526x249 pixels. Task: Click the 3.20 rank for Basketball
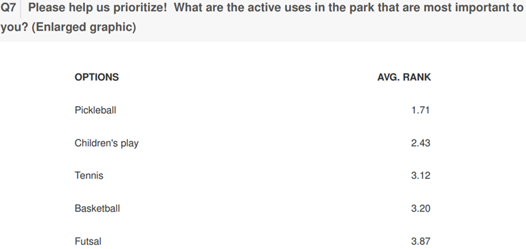[421, 208]
